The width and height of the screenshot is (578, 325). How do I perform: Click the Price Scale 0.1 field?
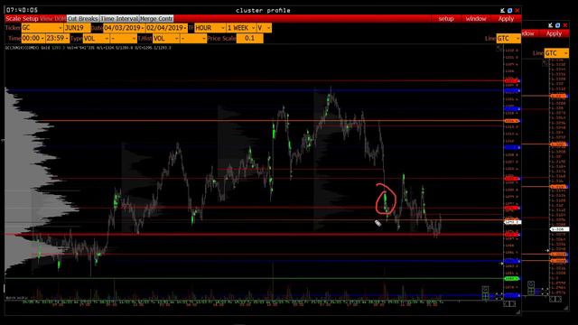[x=249, y=38]
